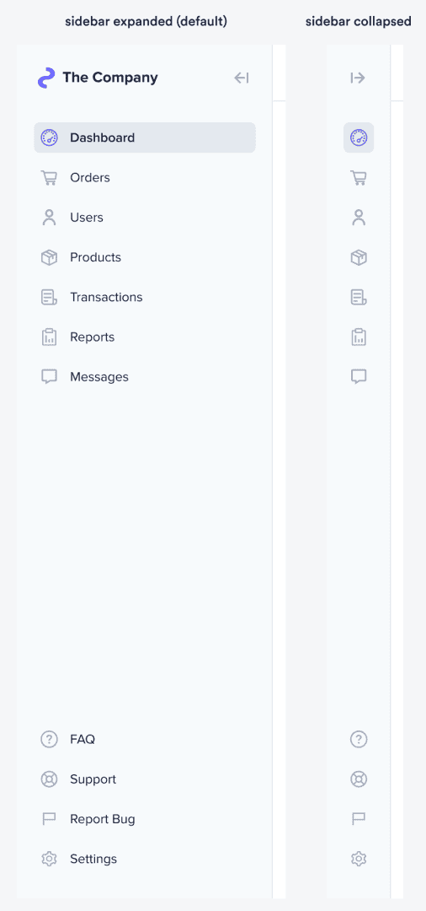Open the Settings gear icon in collapsed sidebar
426x911 pixels.
pos(359,859)
